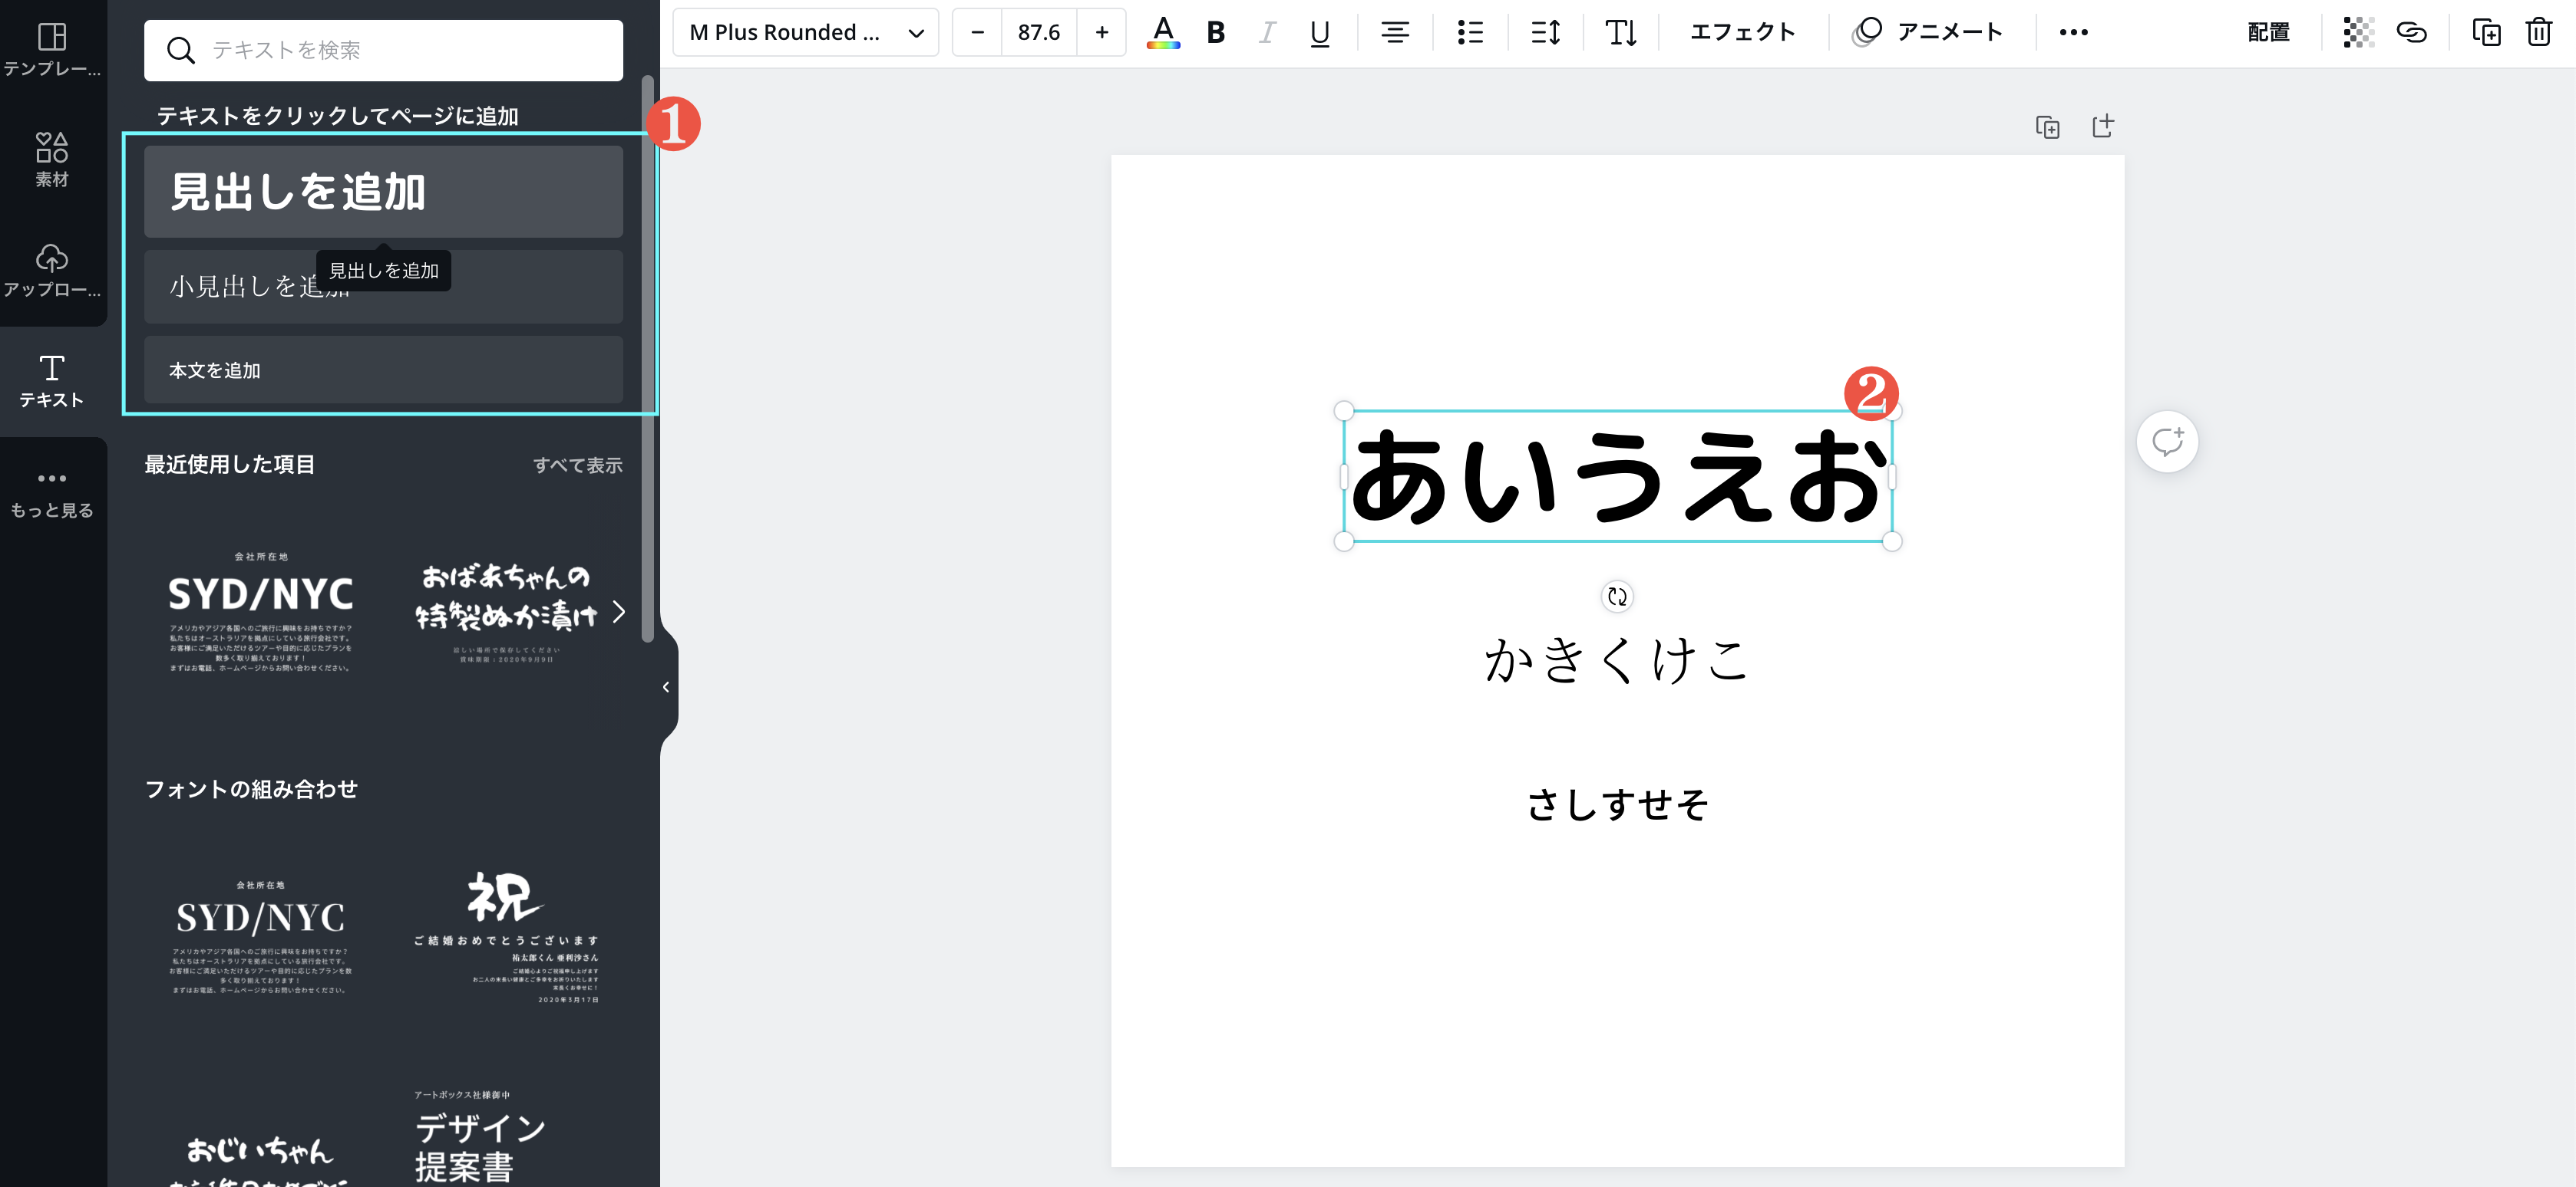Click the list bullet formatting icon
Screen dimensions: 2576x1187
pyautogui.click(x=1469, y=32)
